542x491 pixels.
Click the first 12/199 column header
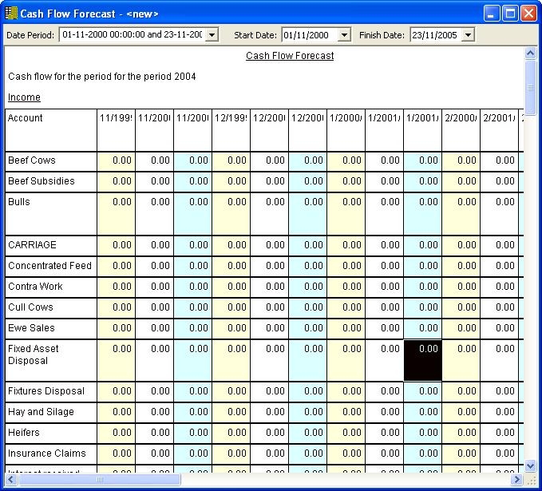[231, 130]
